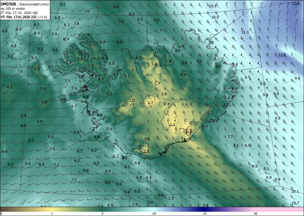The width and height of the screenshot is (304, 216).
Task: Click the map value 8.3
Action: (67, 25)
